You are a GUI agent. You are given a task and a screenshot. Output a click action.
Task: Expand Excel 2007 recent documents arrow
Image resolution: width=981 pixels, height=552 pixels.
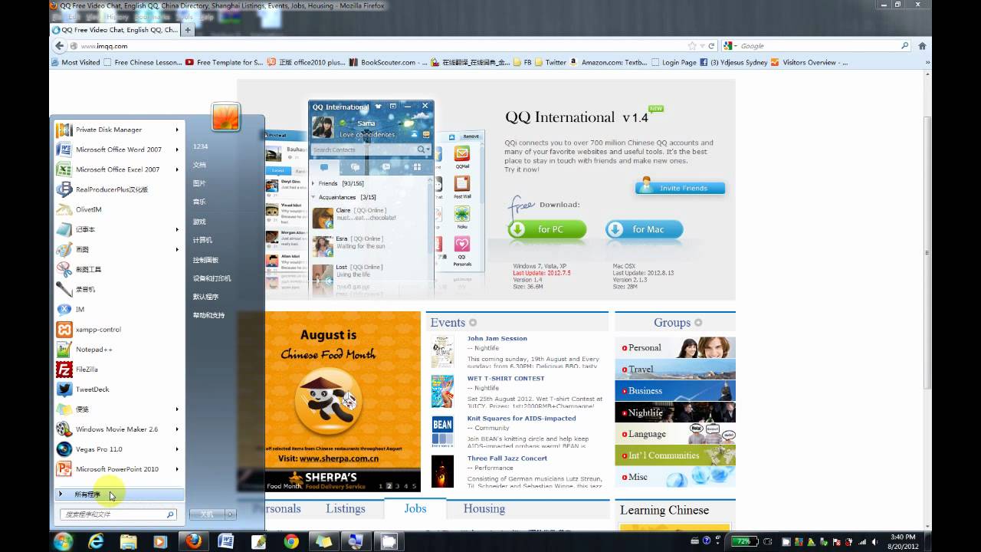pyautogui.click(x=177, y=169)
